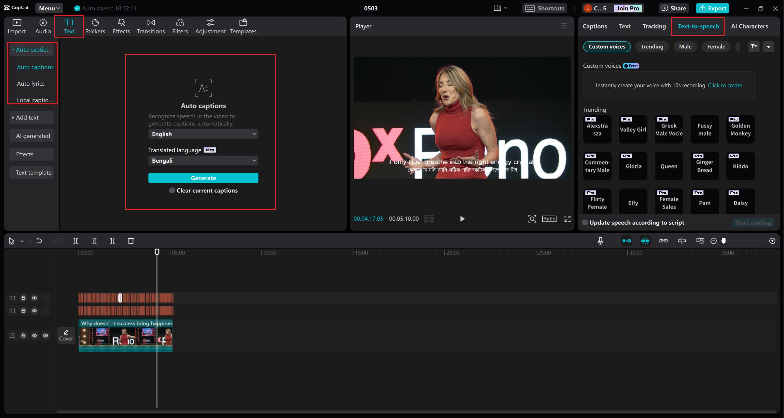This screenshot has height=418, width=784.
Task: Toggle visibility eye icon on first track
Action: click(34, 298)
